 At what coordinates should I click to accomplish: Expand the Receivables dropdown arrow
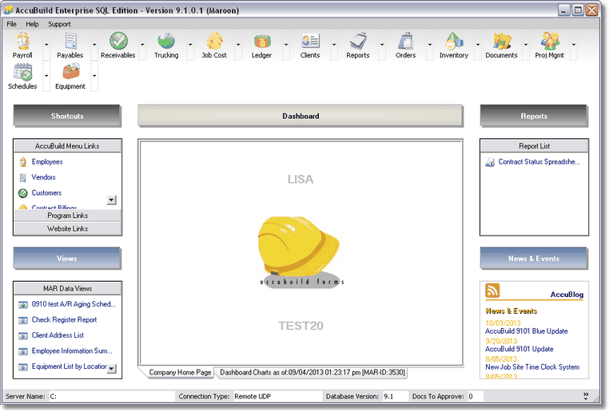click(142, 45)
